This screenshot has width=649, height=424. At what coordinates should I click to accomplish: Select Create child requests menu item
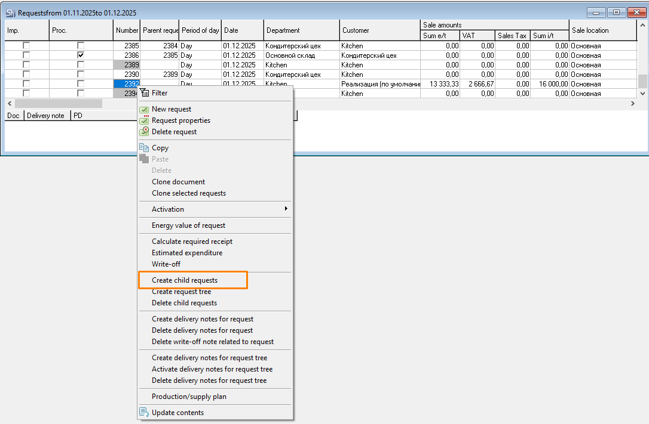coord(185,280)
